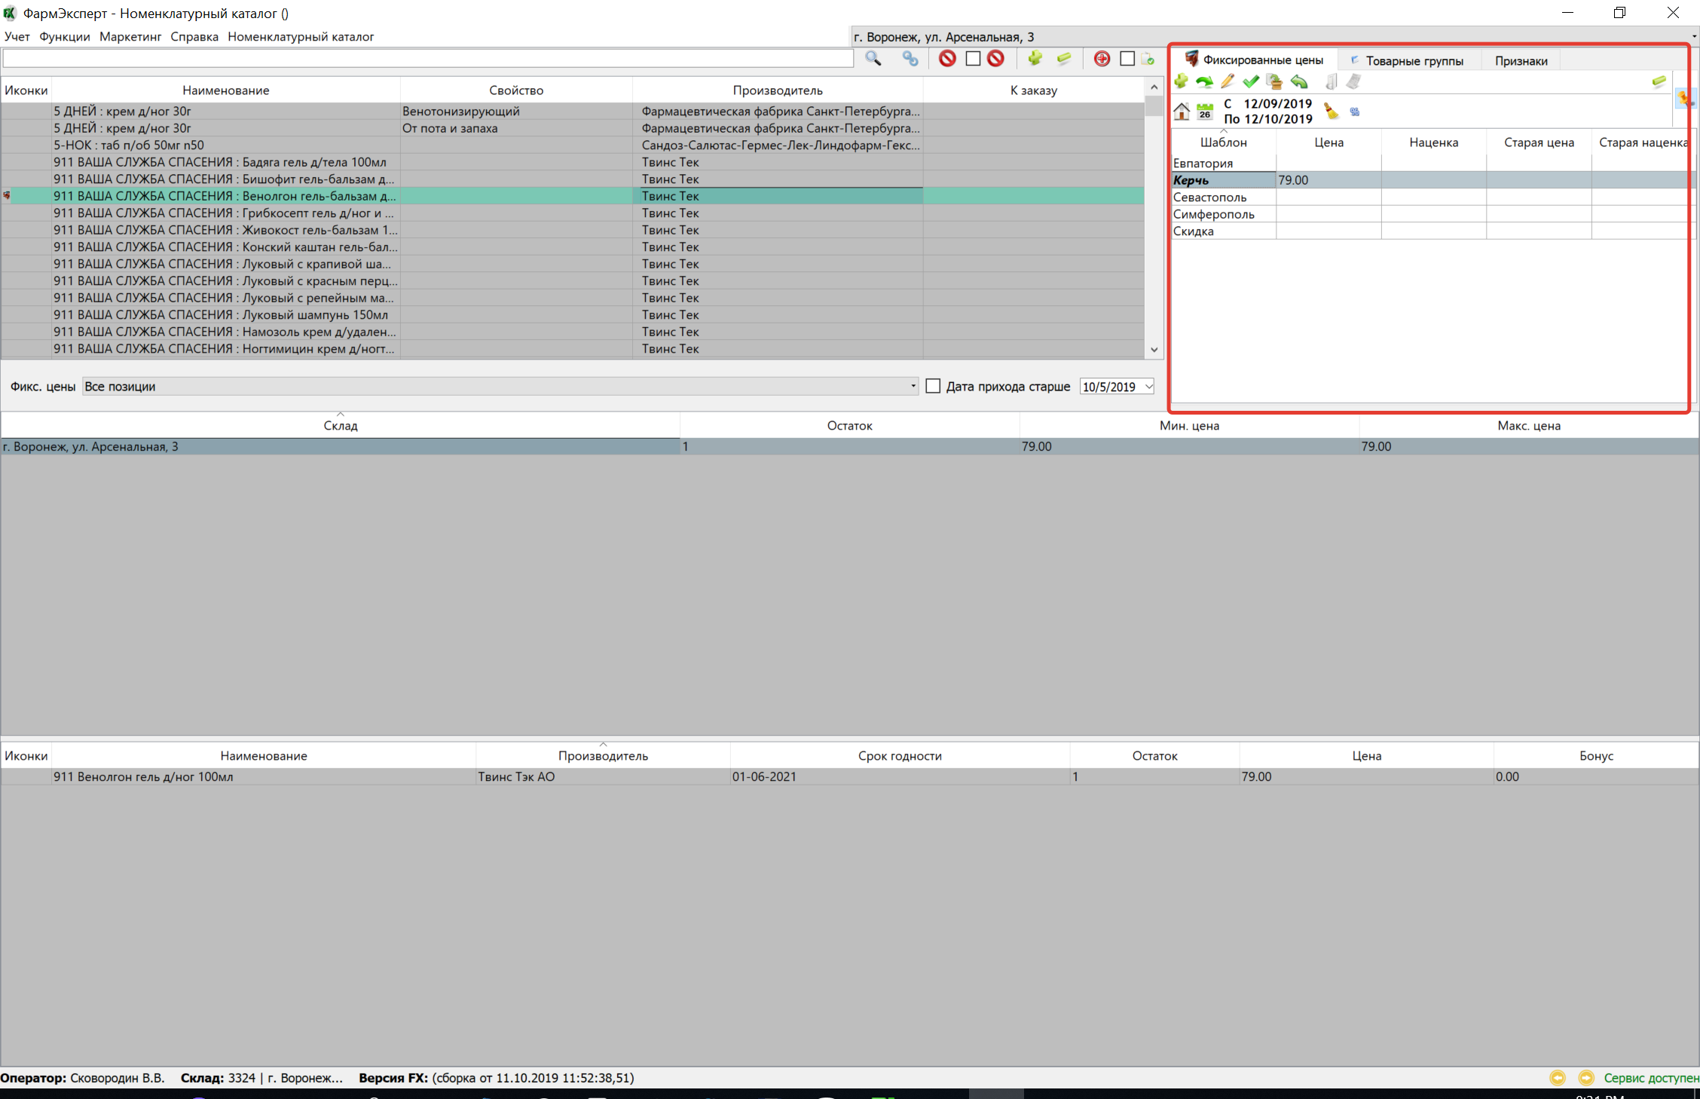This screenshot has width=1700, height=1099.
Task: Click the yellow broom clear icon
Action: [x=1332, y=112]
